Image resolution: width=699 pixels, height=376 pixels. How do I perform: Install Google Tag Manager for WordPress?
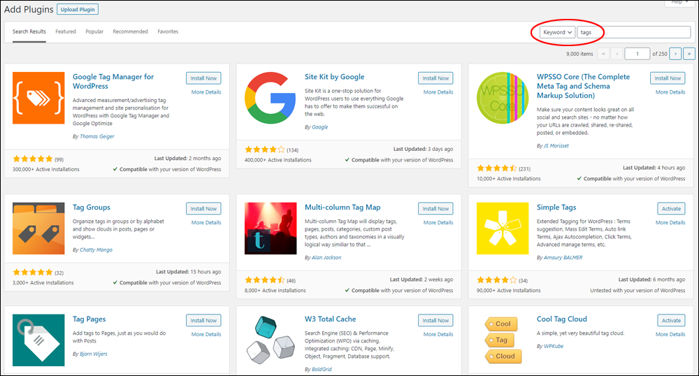click(x=203, y=78)
